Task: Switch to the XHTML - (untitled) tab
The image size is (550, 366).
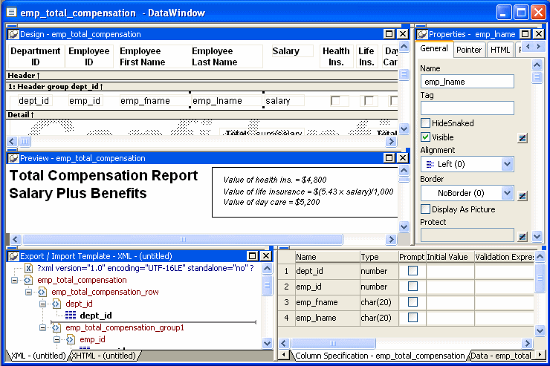Action: 104,356
